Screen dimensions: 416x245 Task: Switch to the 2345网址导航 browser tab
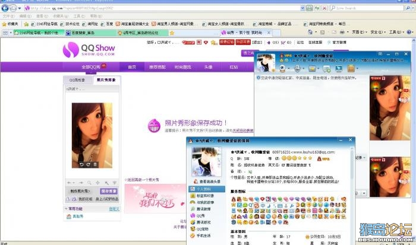pos(39,33)
